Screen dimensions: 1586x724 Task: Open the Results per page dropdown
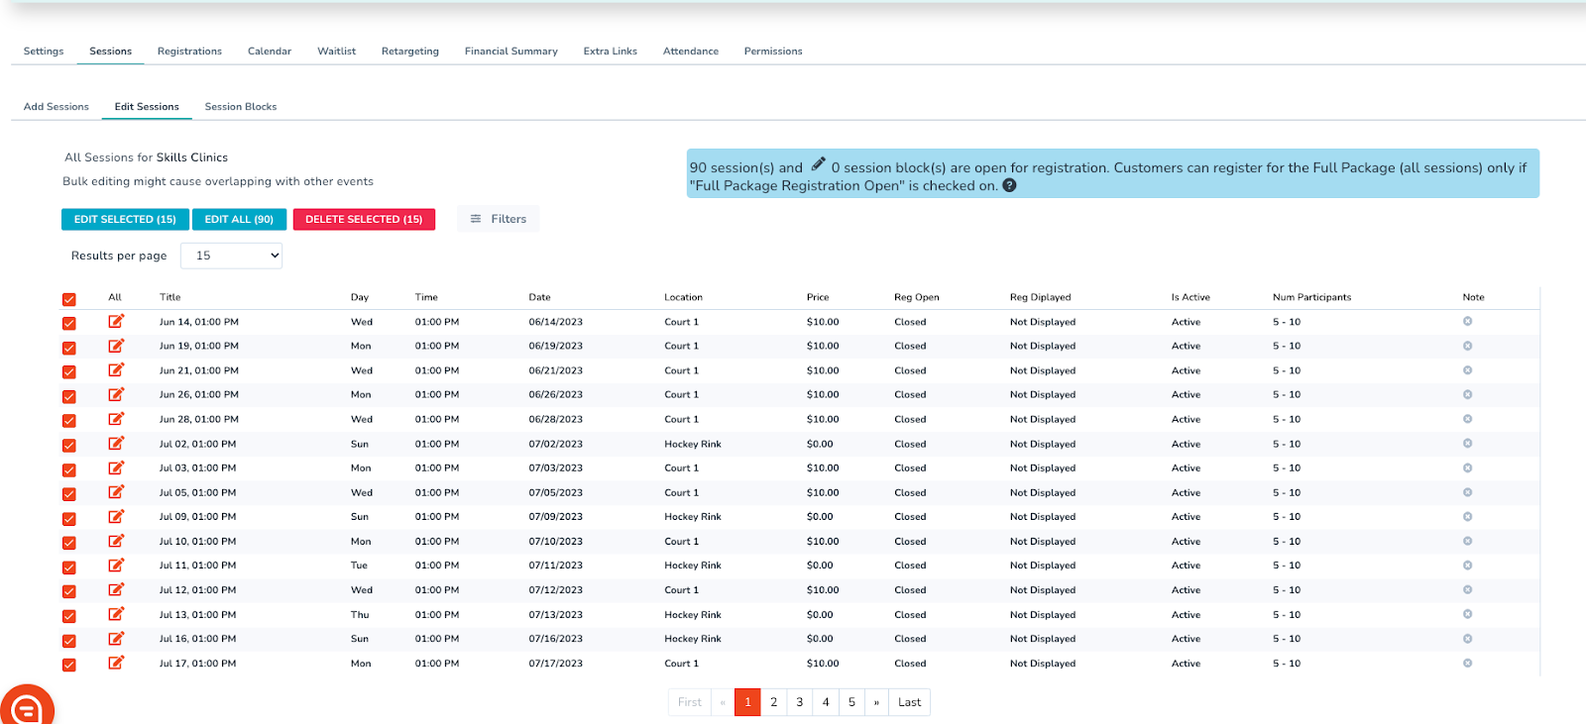click(231, 256)
